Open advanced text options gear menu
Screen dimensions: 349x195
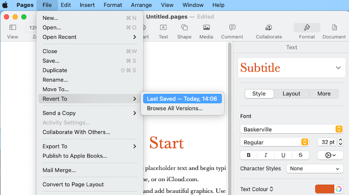[330, 155]
